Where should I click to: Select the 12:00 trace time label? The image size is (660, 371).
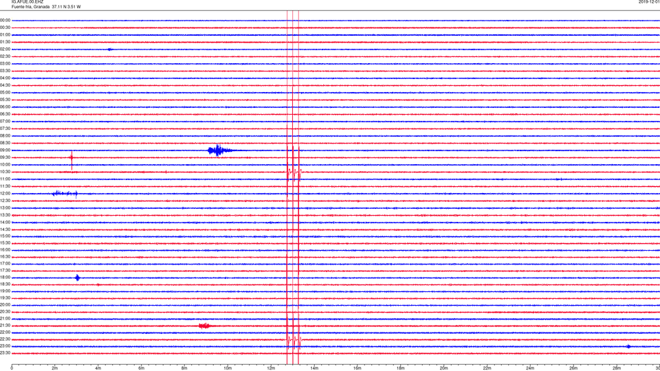pos(5,194)
